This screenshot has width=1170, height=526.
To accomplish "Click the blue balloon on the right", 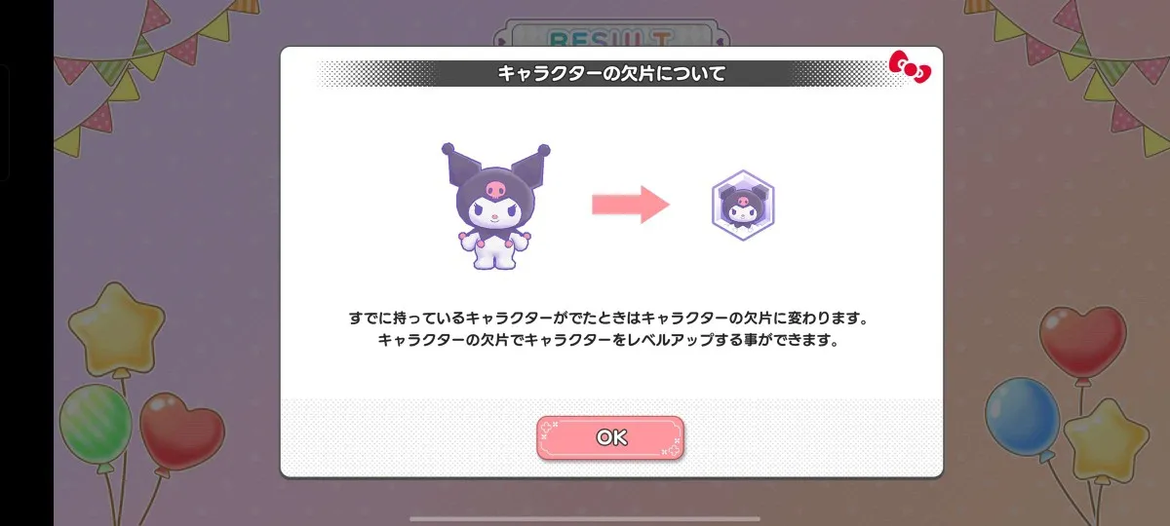I will tap(1023, 416).
